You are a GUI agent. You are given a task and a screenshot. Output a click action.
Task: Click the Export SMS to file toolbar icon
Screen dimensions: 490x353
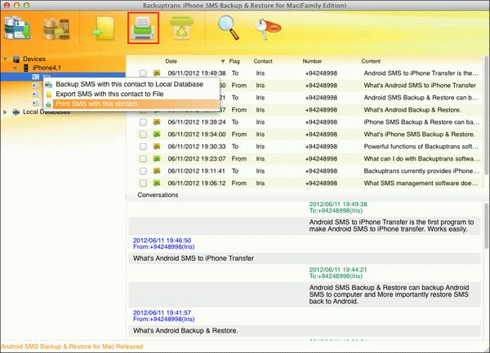pyautogui.click(x=104, y=29)
